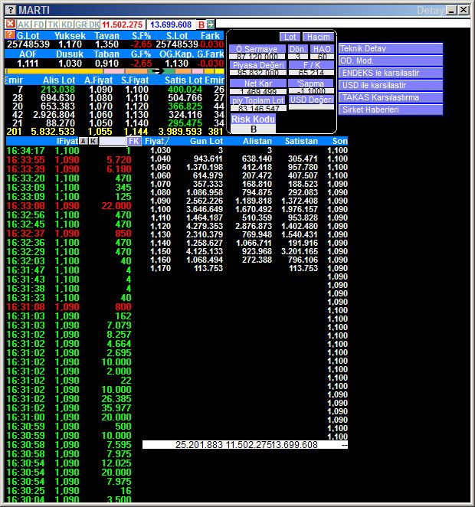
Task: Click the green arrow icon in toolbar
Action: click(x=211, y=25)
